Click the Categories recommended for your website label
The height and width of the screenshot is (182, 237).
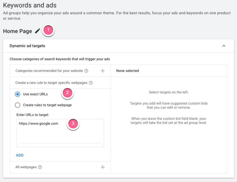(x=49, y=71)
